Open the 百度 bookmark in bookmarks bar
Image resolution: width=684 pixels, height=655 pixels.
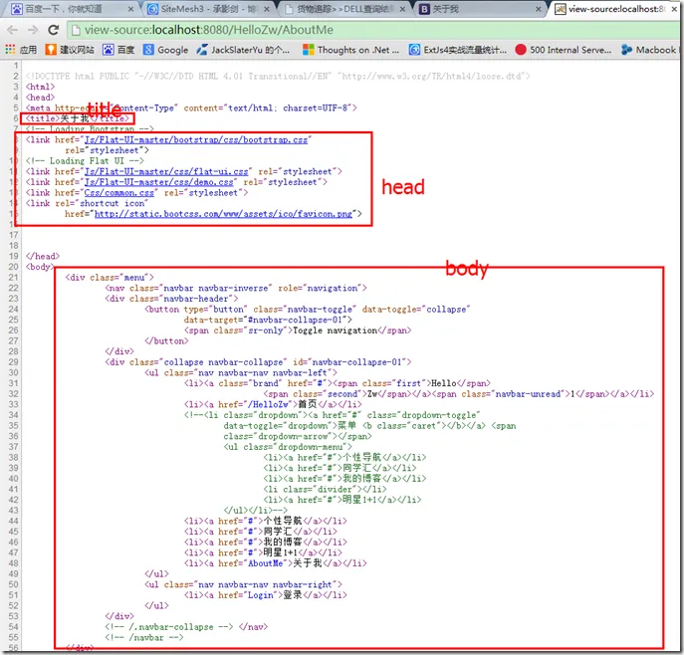click(x=117, y=50)
